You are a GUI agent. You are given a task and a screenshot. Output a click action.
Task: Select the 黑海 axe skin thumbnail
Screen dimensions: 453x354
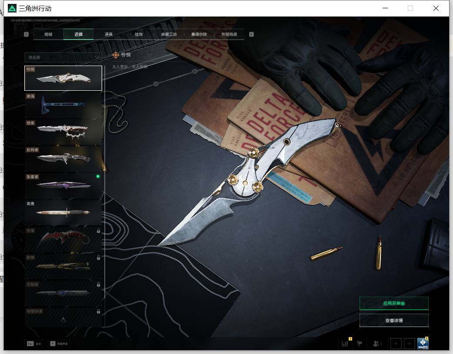point(63,105)
